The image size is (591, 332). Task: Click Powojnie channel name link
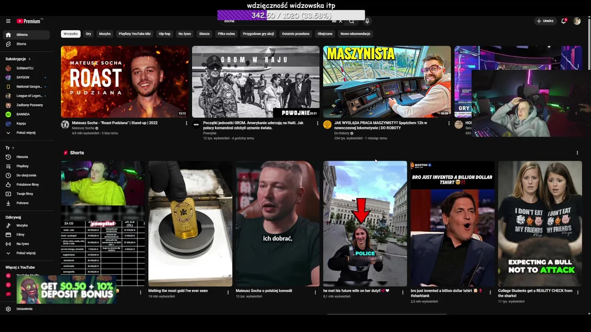point(210,133)
